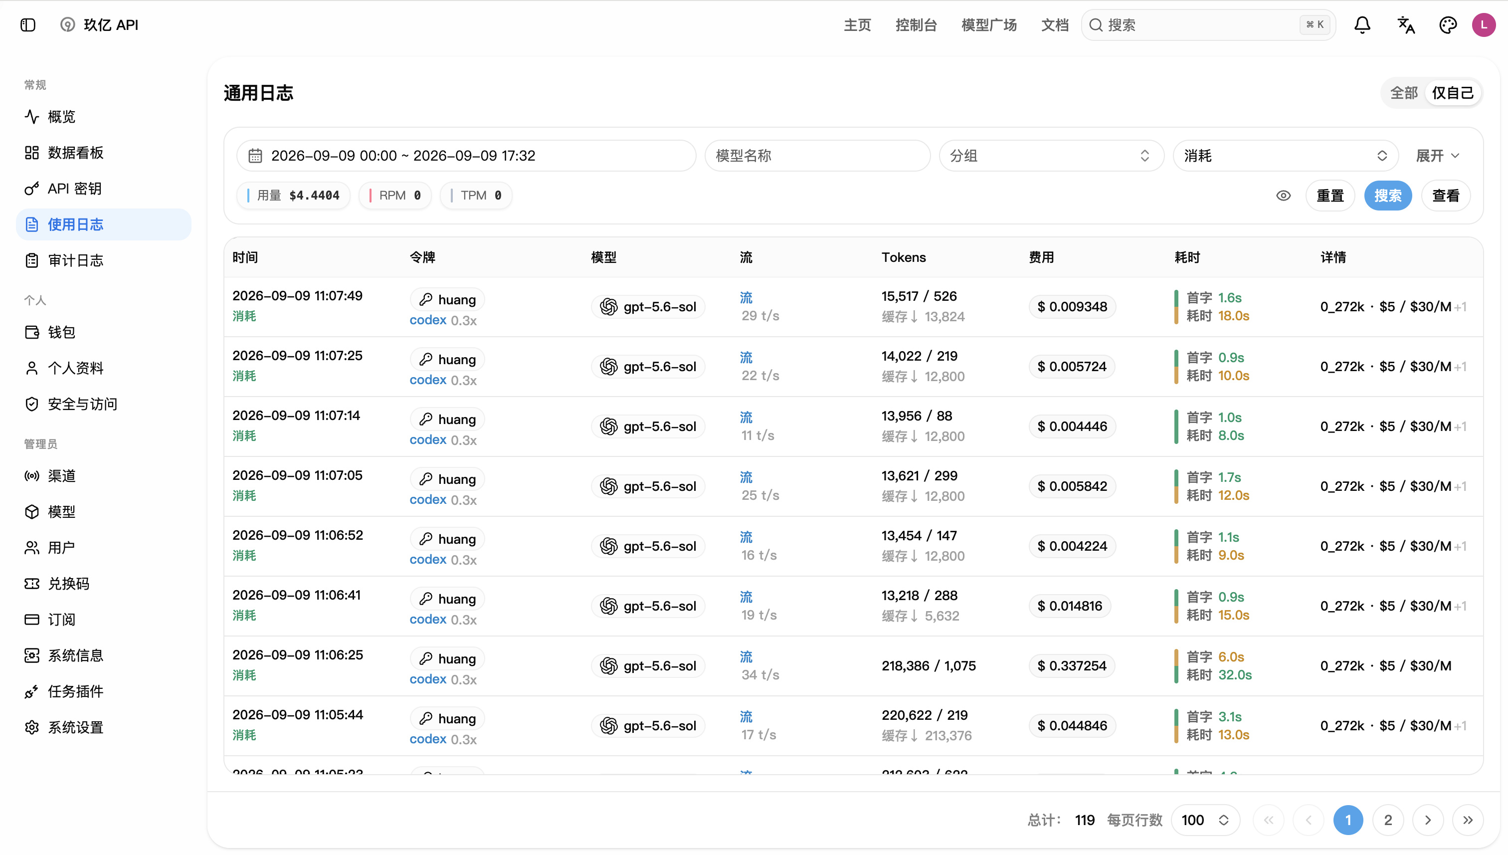This screenshot has width=1508, height=855.
Task: Switch log scope to 仅自己
Action: pyautogui.click(x=1452, y=93)
